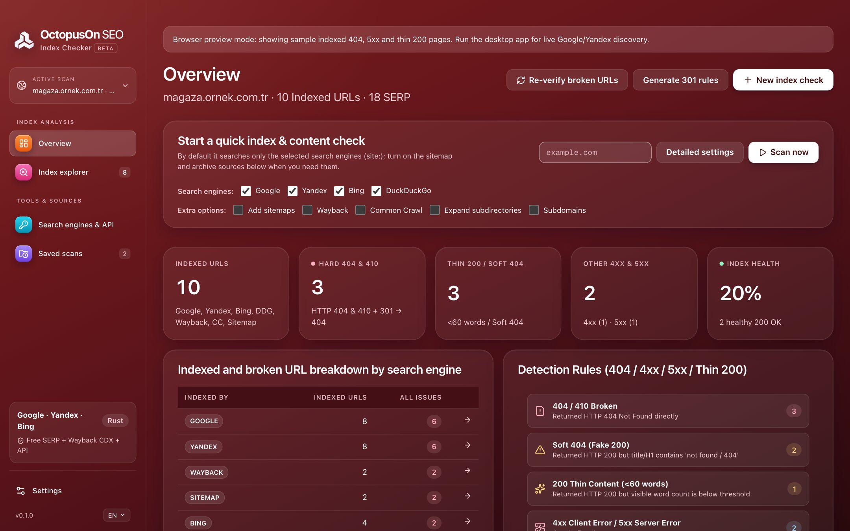Open Overview in the sidebar
Image resolution: width=850 pixels, height=531 pixels.
(73, 143)
